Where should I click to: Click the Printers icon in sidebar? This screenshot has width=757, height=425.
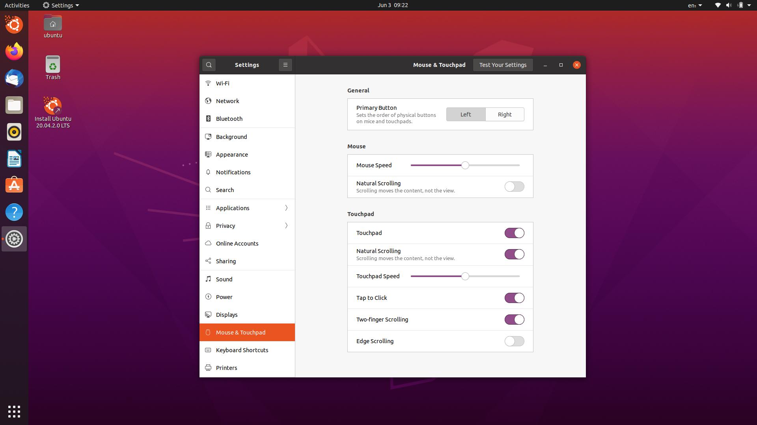click(208, 368)
